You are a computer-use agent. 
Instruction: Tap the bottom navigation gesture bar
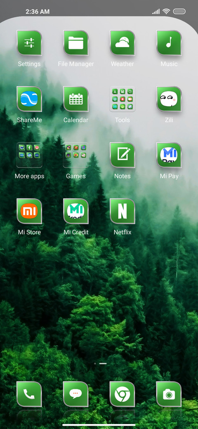click(99, 425)
